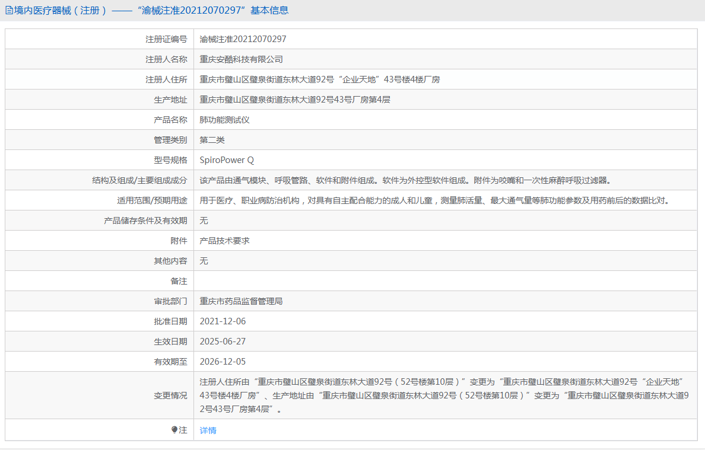Click the 备注 row label

179,281
